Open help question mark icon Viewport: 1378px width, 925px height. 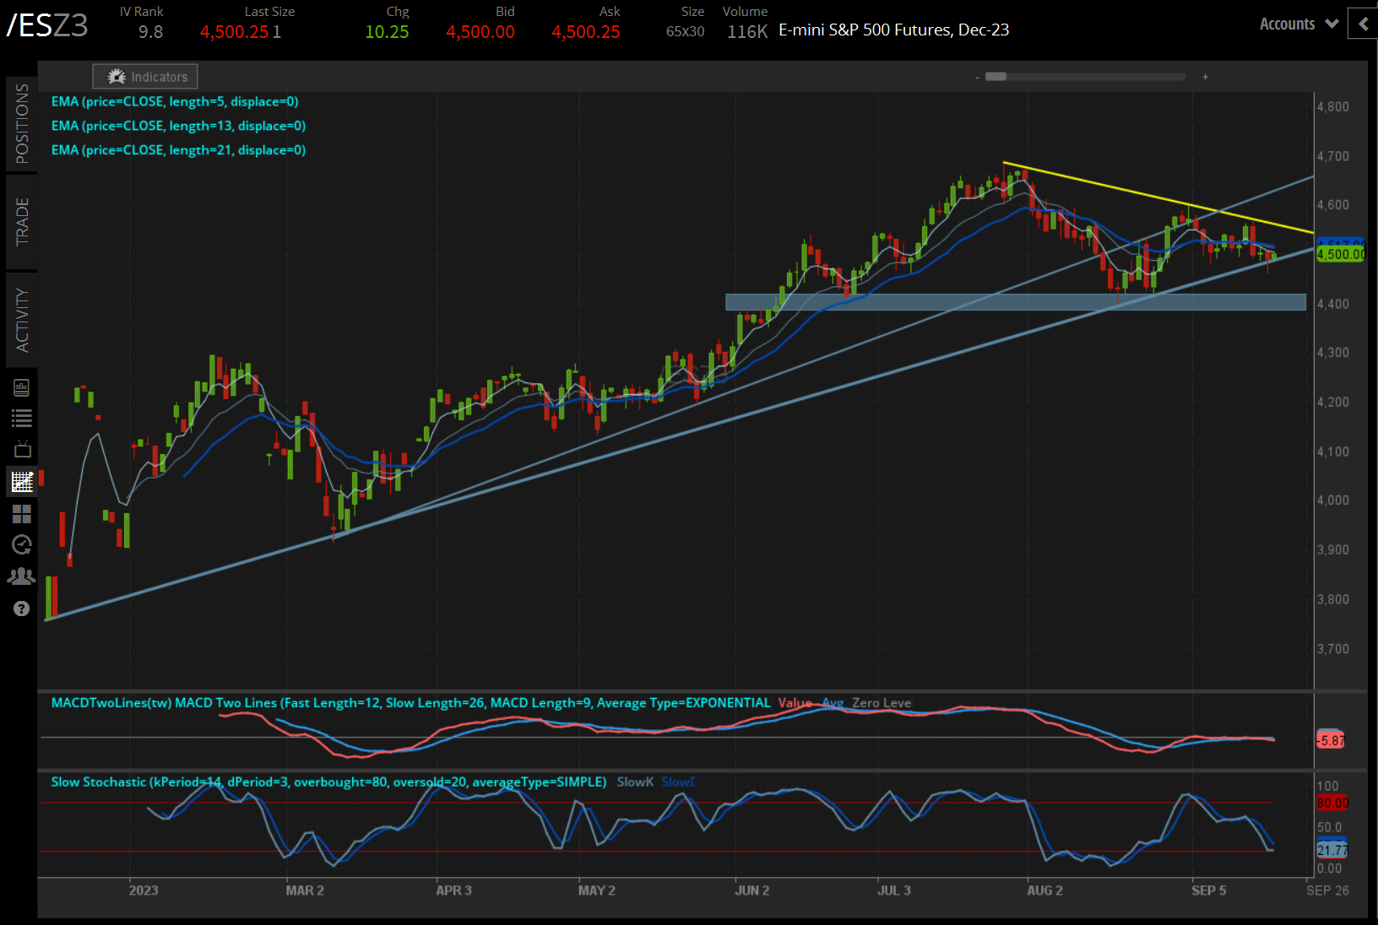point(22,609)
